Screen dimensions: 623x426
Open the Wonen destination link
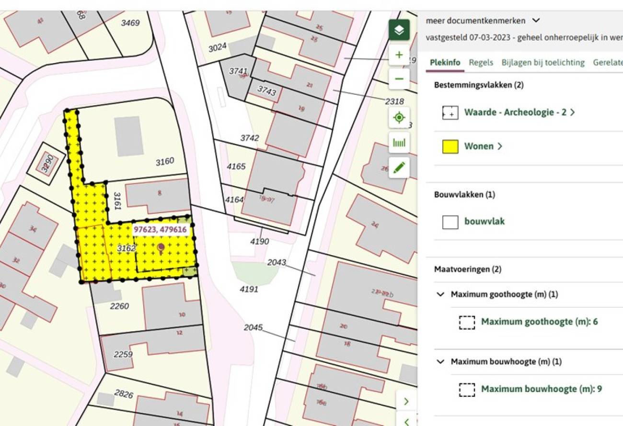483,146
